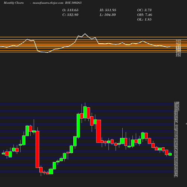This screenshot has width=187, height=187.
Task: Click the highest peak of the white line chart
Action: pyautogui.click(x=85, y=34)
